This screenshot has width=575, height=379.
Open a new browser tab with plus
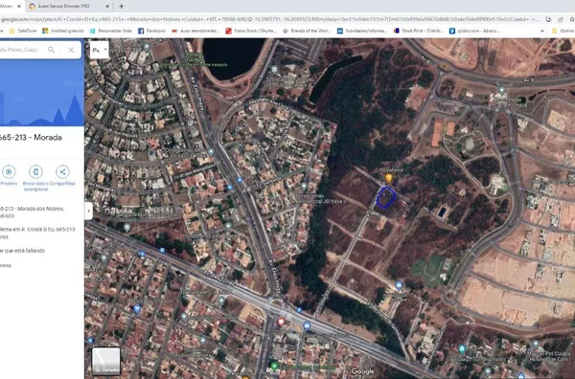pos(121,7)
